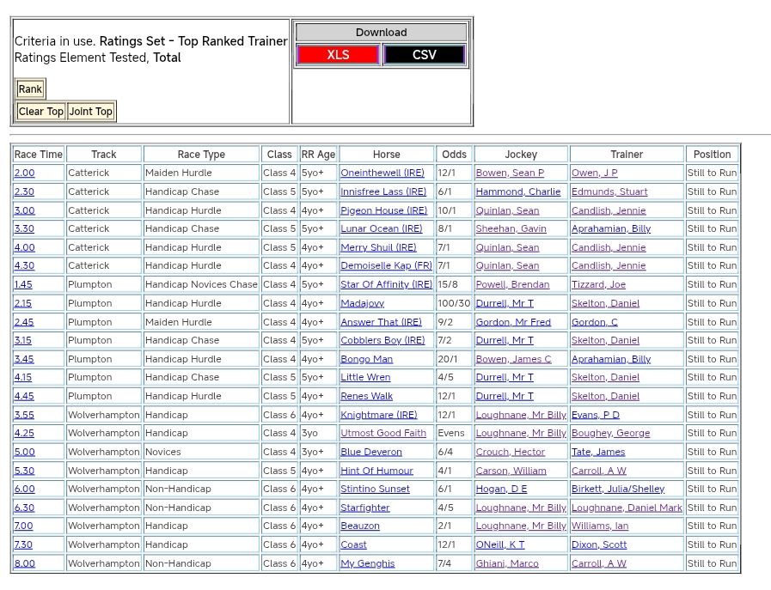The image size is (771, 590).
Task: Open horse Lunar Ocean (IRE)
Action: click(381, 229)
